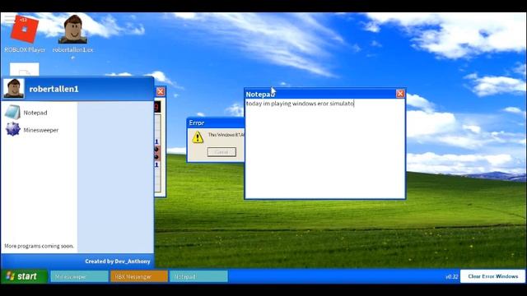
Task: Click the Clear Error Windows button
Action: pos(492,276)
